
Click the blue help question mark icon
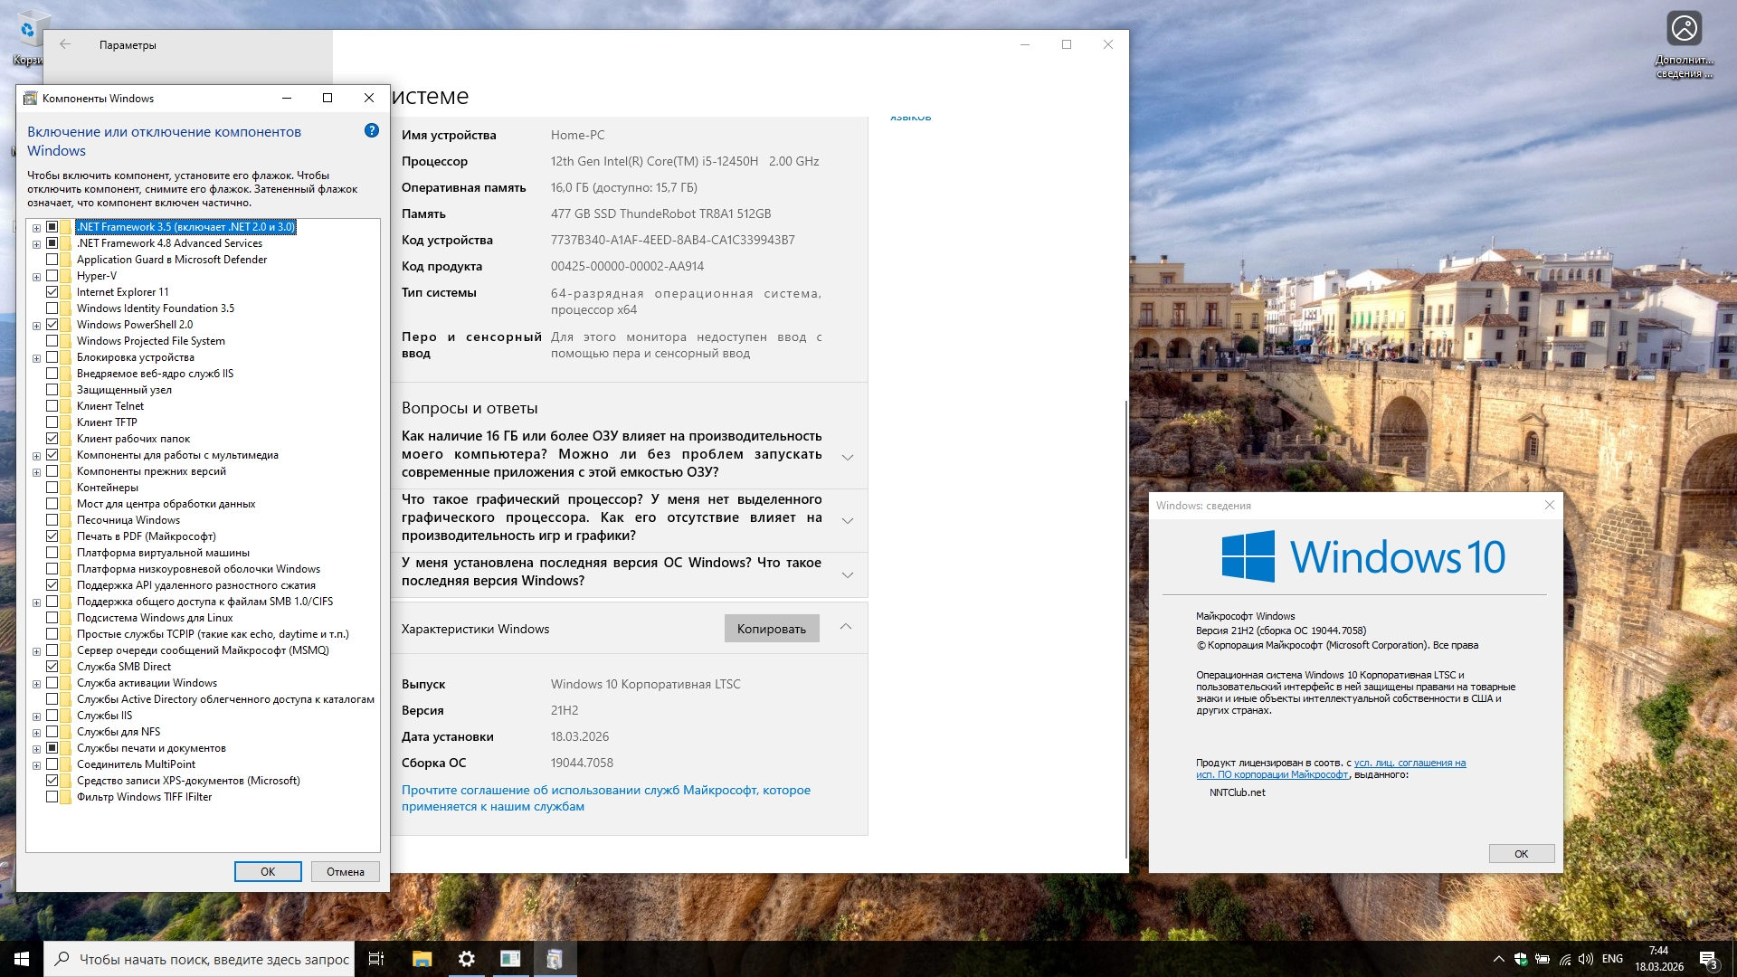tap(371, 131)
